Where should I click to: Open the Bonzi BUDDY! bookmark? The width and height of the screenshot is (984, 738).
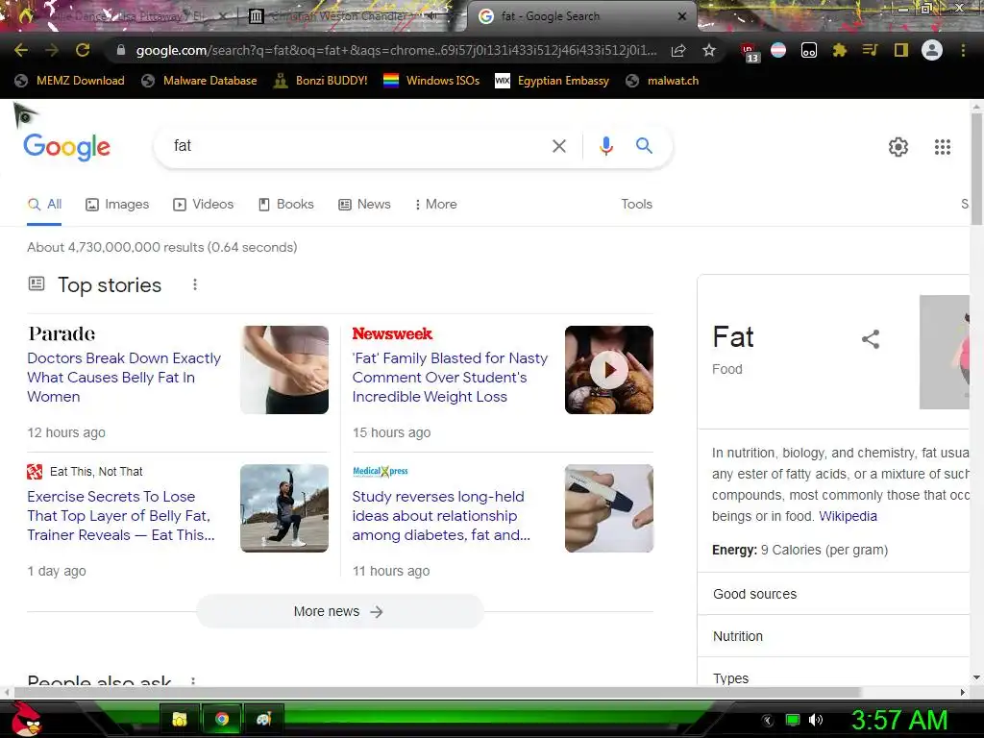point(321,81)
